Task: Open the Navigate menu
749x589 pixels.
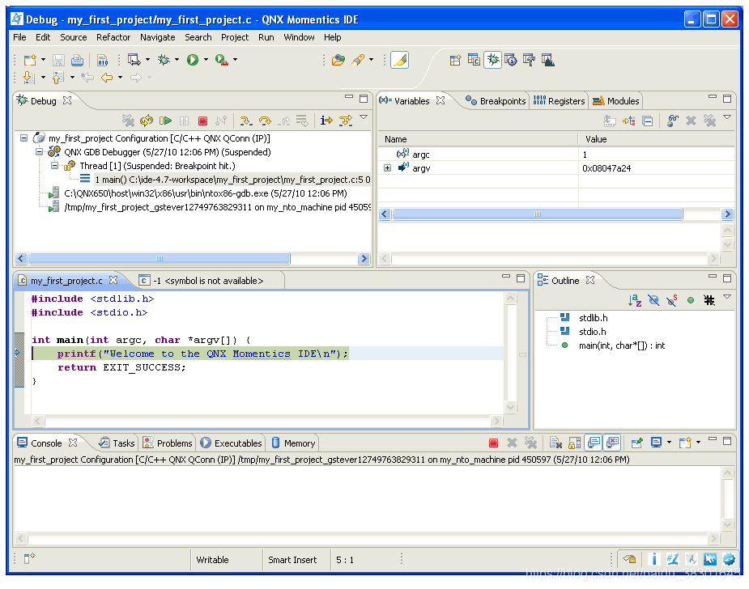Action: tap(158, 37)
